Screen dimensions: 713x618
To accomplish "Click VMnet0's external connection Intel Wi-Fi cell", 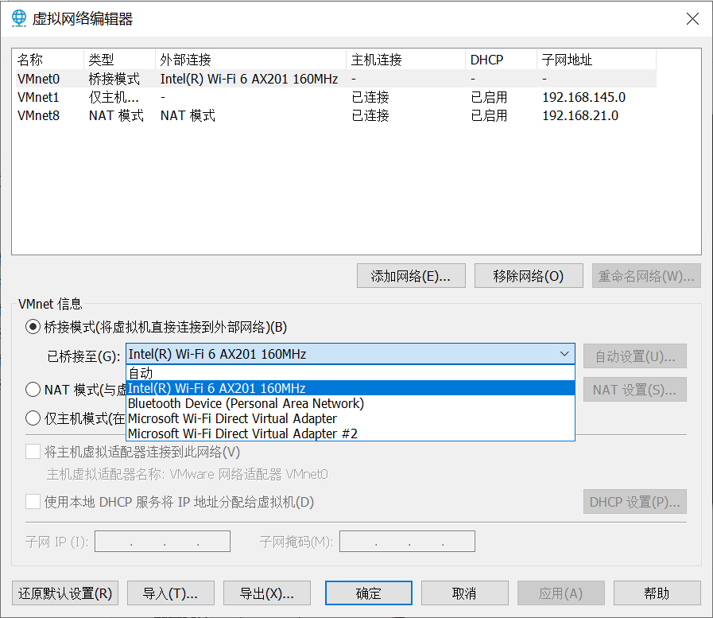I will pyautogui.click(x=249, y=79).
